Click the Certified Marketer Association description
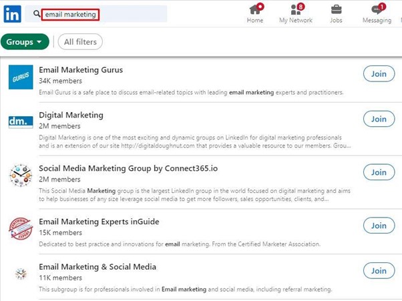 click(x=180, y=244)
